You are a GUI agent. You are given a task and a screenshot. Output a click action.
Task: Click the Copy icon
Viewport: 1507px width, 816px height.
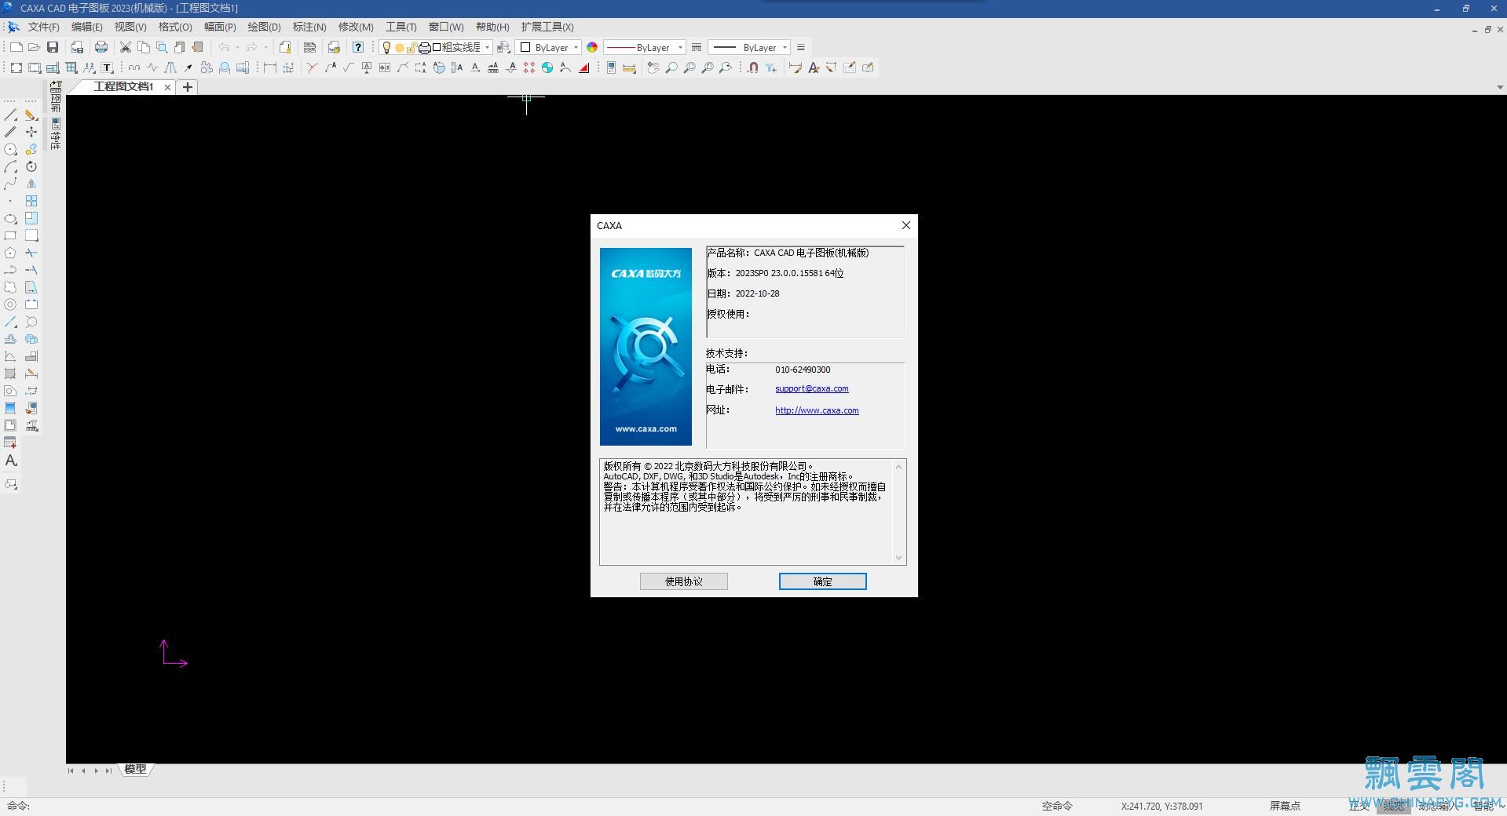click(144, 47)
